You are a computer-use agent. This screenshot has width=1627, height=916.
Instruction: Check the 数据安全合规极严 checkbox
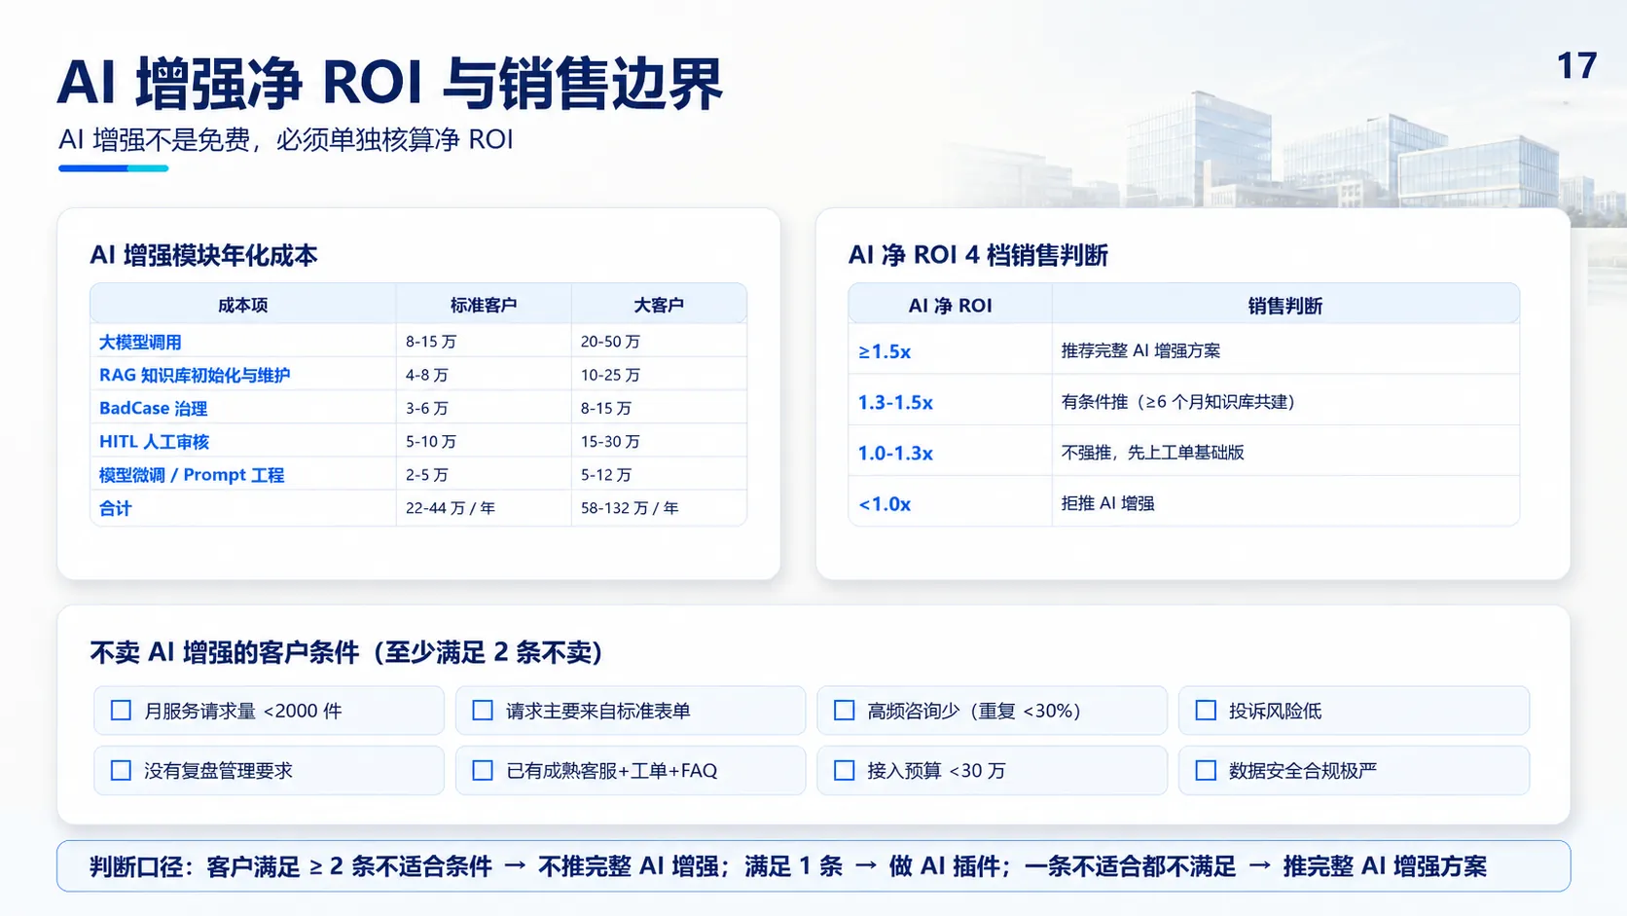point(1206,771)
